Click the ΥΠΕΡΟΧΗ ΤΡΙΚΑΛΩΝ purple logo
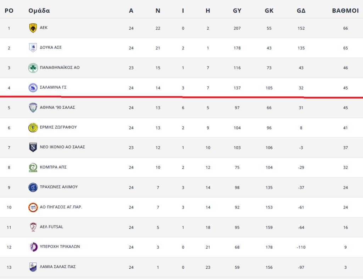 tap(33, 247)
